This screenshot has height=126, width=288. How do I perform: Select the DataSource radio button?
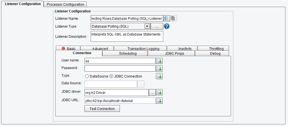[87, 76]
